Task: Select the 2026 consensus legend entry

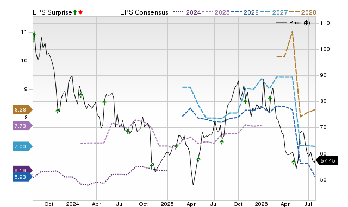Action: [245, 12]
